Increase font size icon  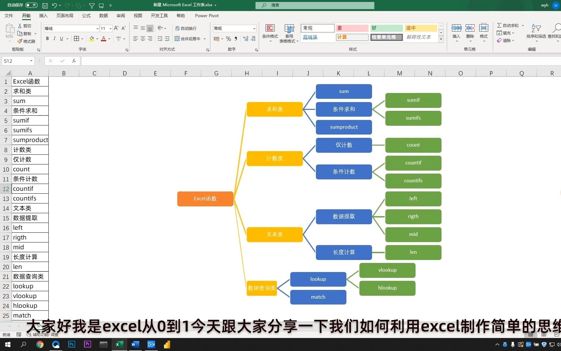pyautogui.click(x=116, y=28)
